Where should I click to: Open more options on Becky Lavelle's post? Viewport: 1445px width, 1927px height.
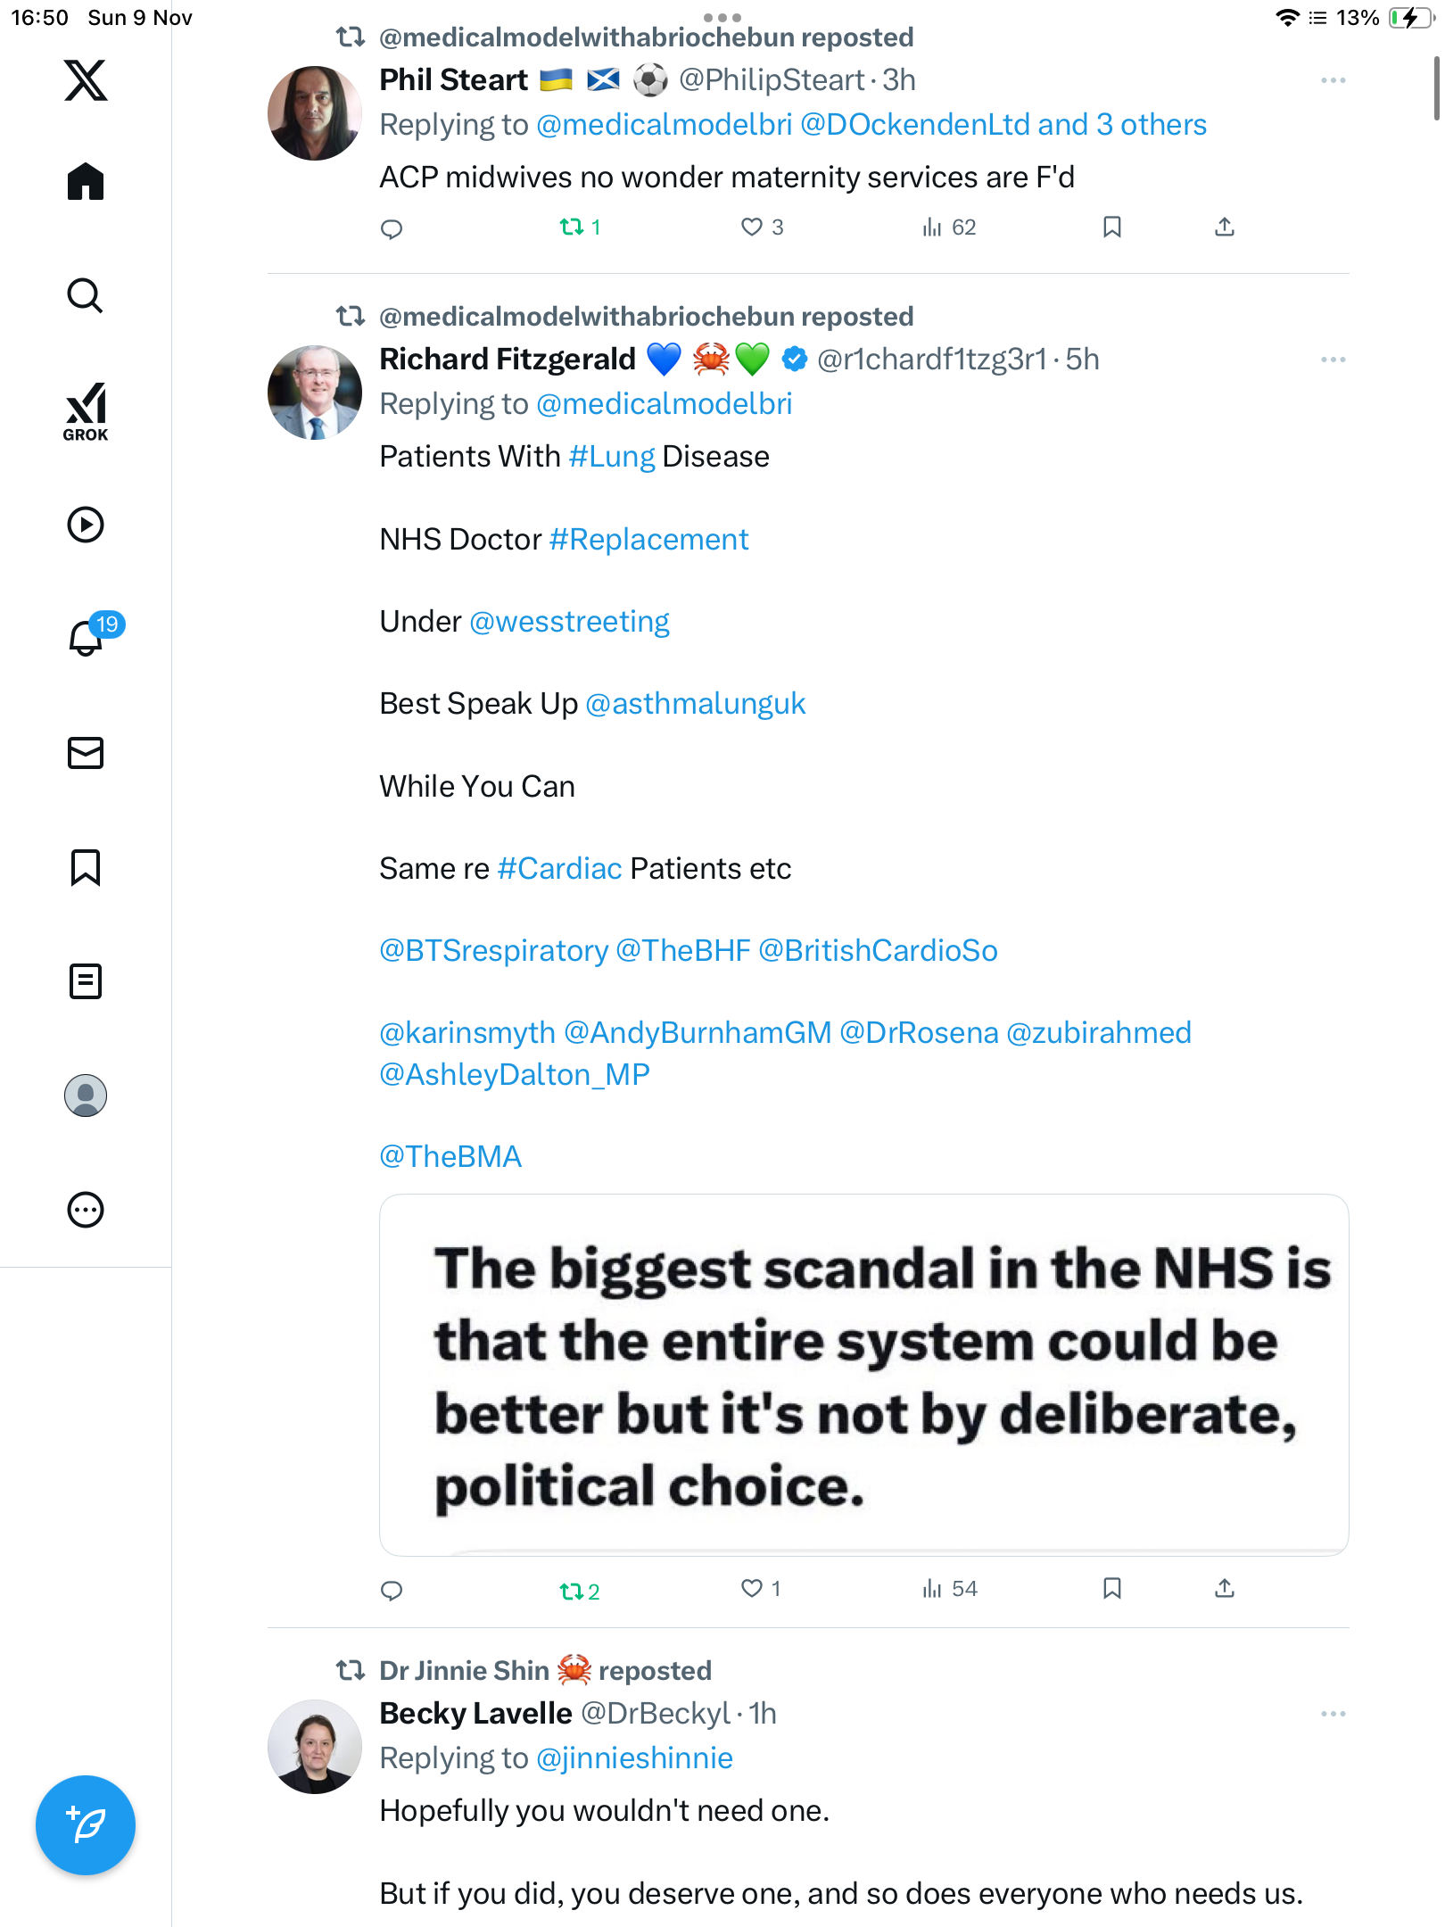click(1333, 1714)
